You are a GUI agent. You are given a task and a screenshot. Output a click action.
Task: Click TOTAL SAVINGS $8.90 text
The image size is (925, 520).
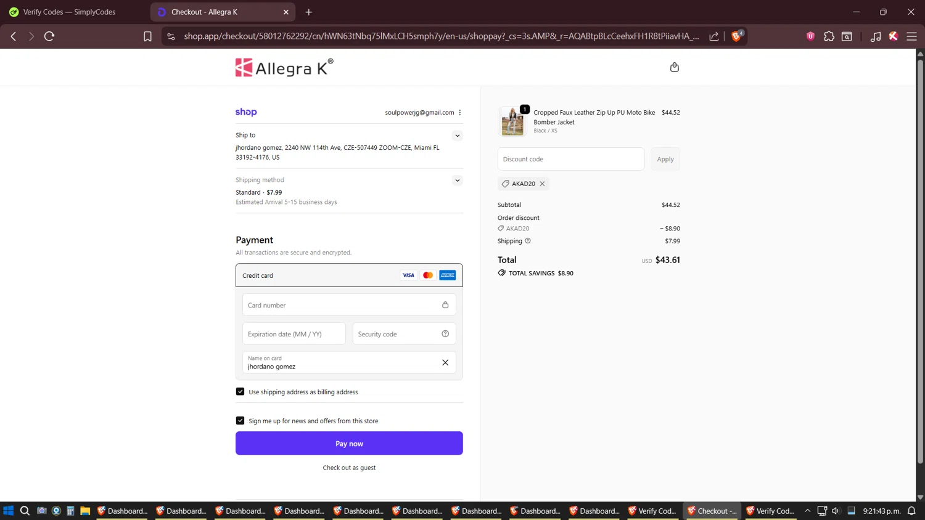coord(541,273)
